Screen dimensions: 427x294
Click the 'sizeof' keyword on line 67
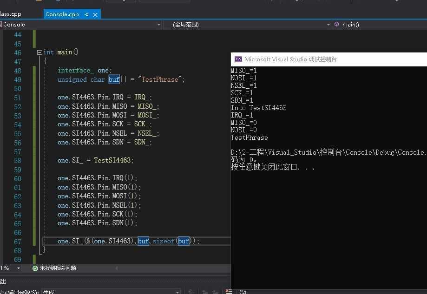(164, 241)
